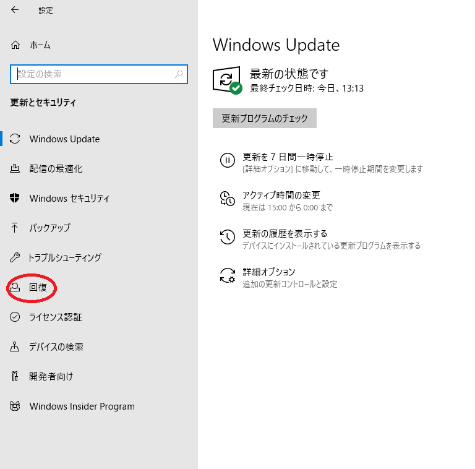Click the pause icon for 更新を7日間一時停止

click(228, 160)
